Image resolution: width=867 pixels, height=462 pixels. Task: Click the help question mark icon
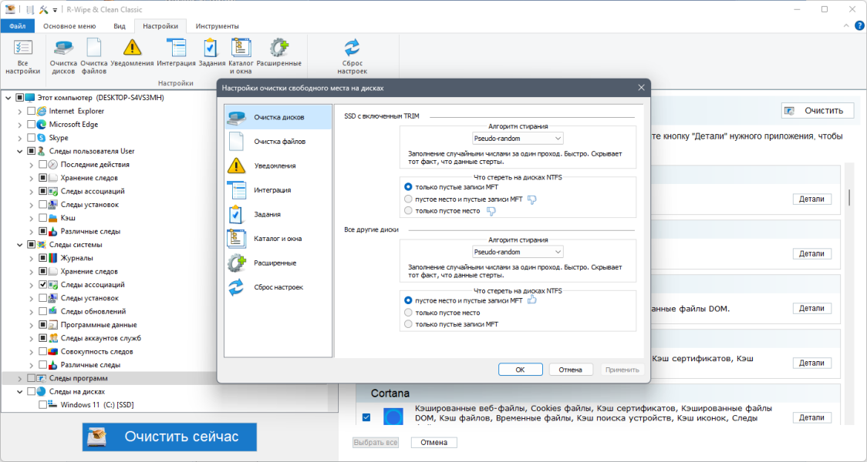(x=859, y=26)
